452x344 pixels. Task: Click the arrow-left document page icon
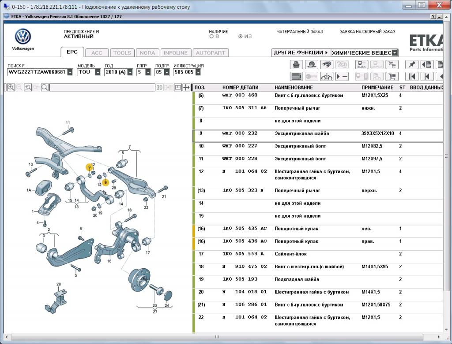[x=427, y=64]
